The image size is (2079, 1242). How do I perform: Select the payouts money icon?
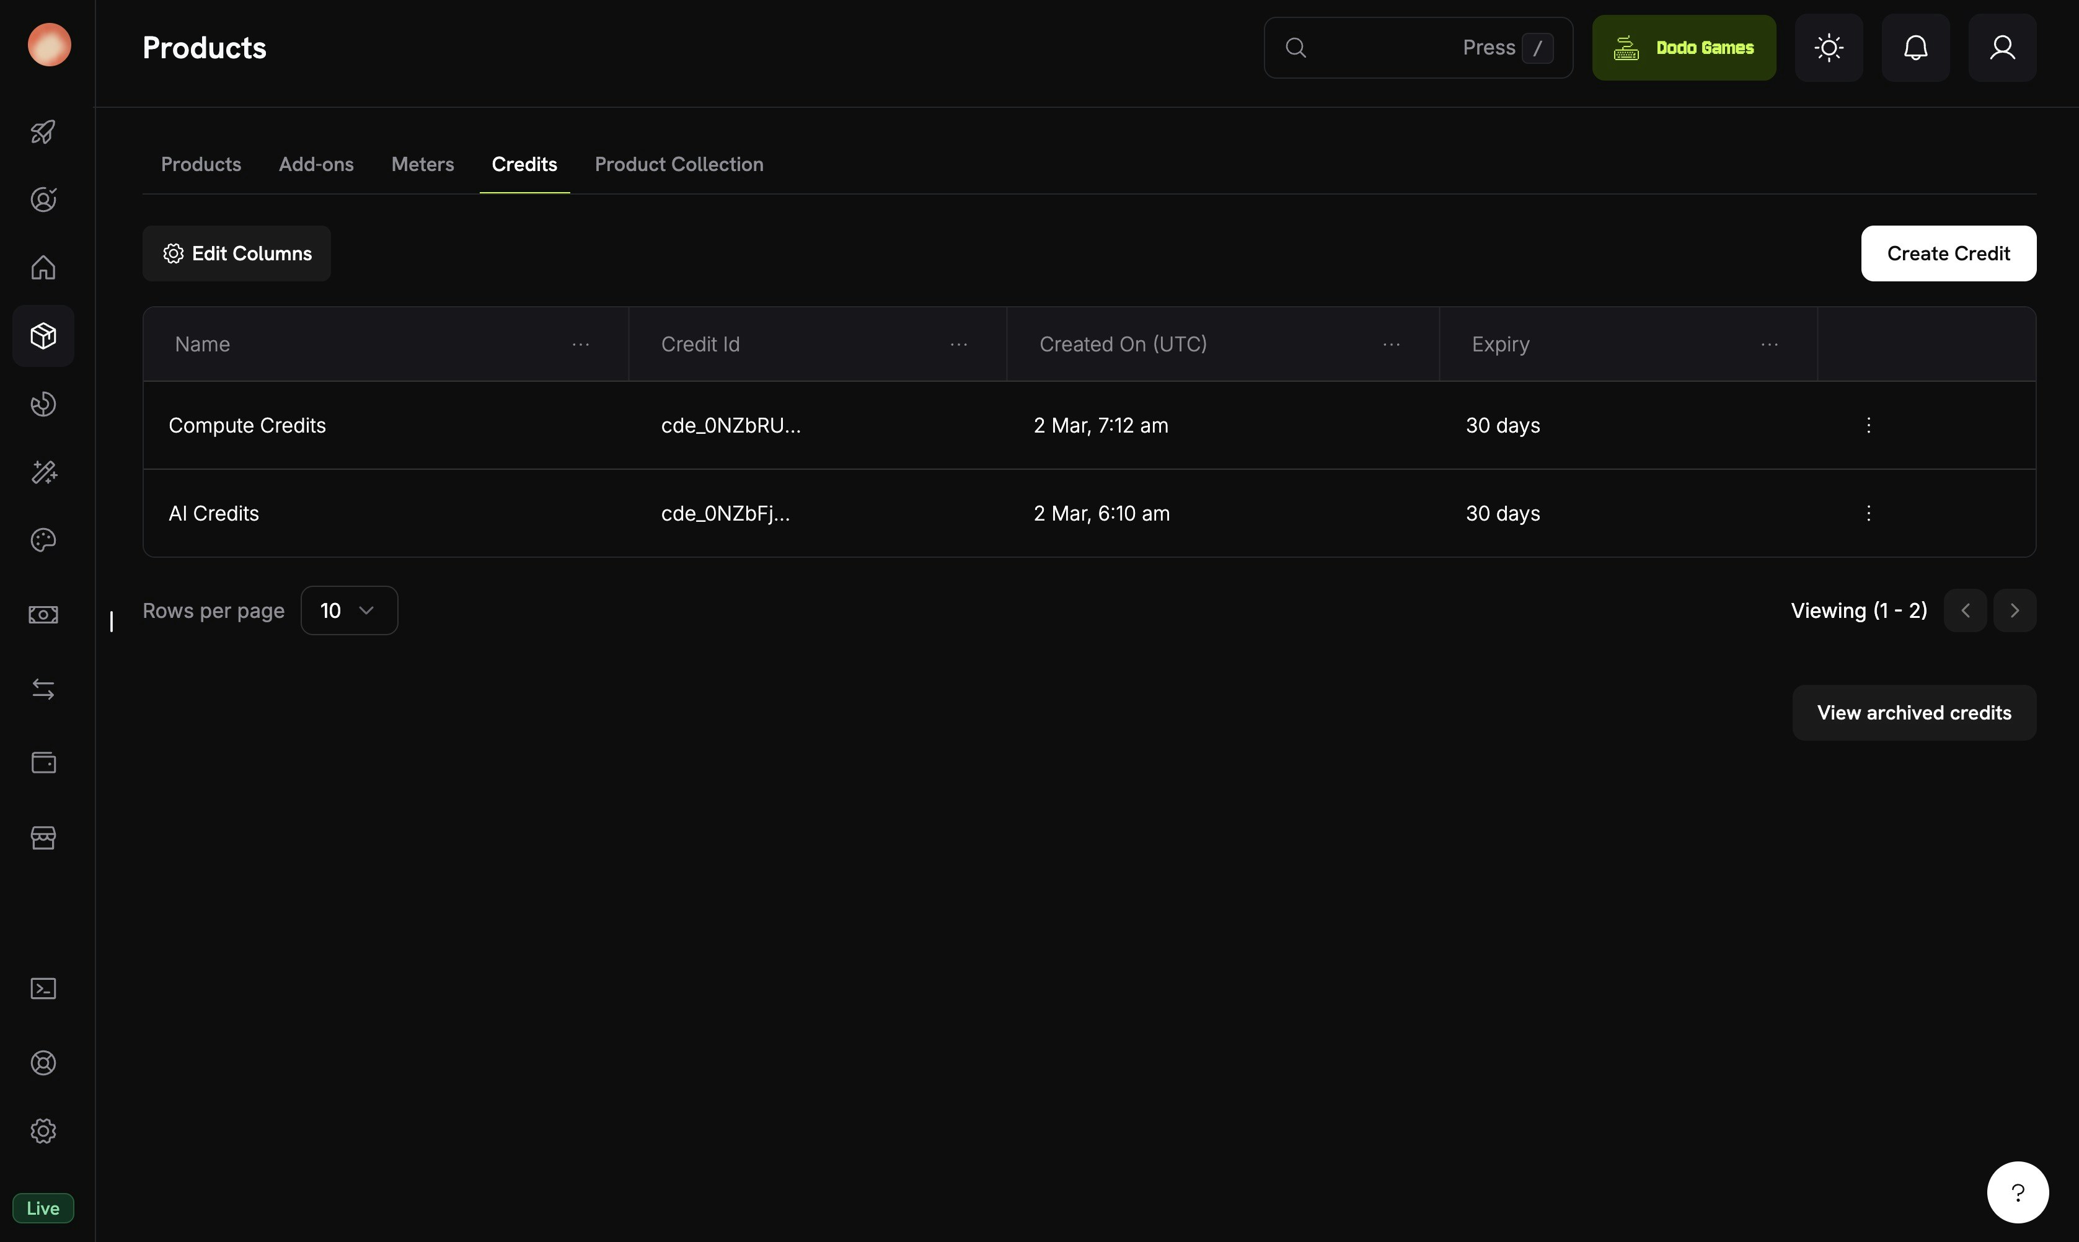click(43, 614)
